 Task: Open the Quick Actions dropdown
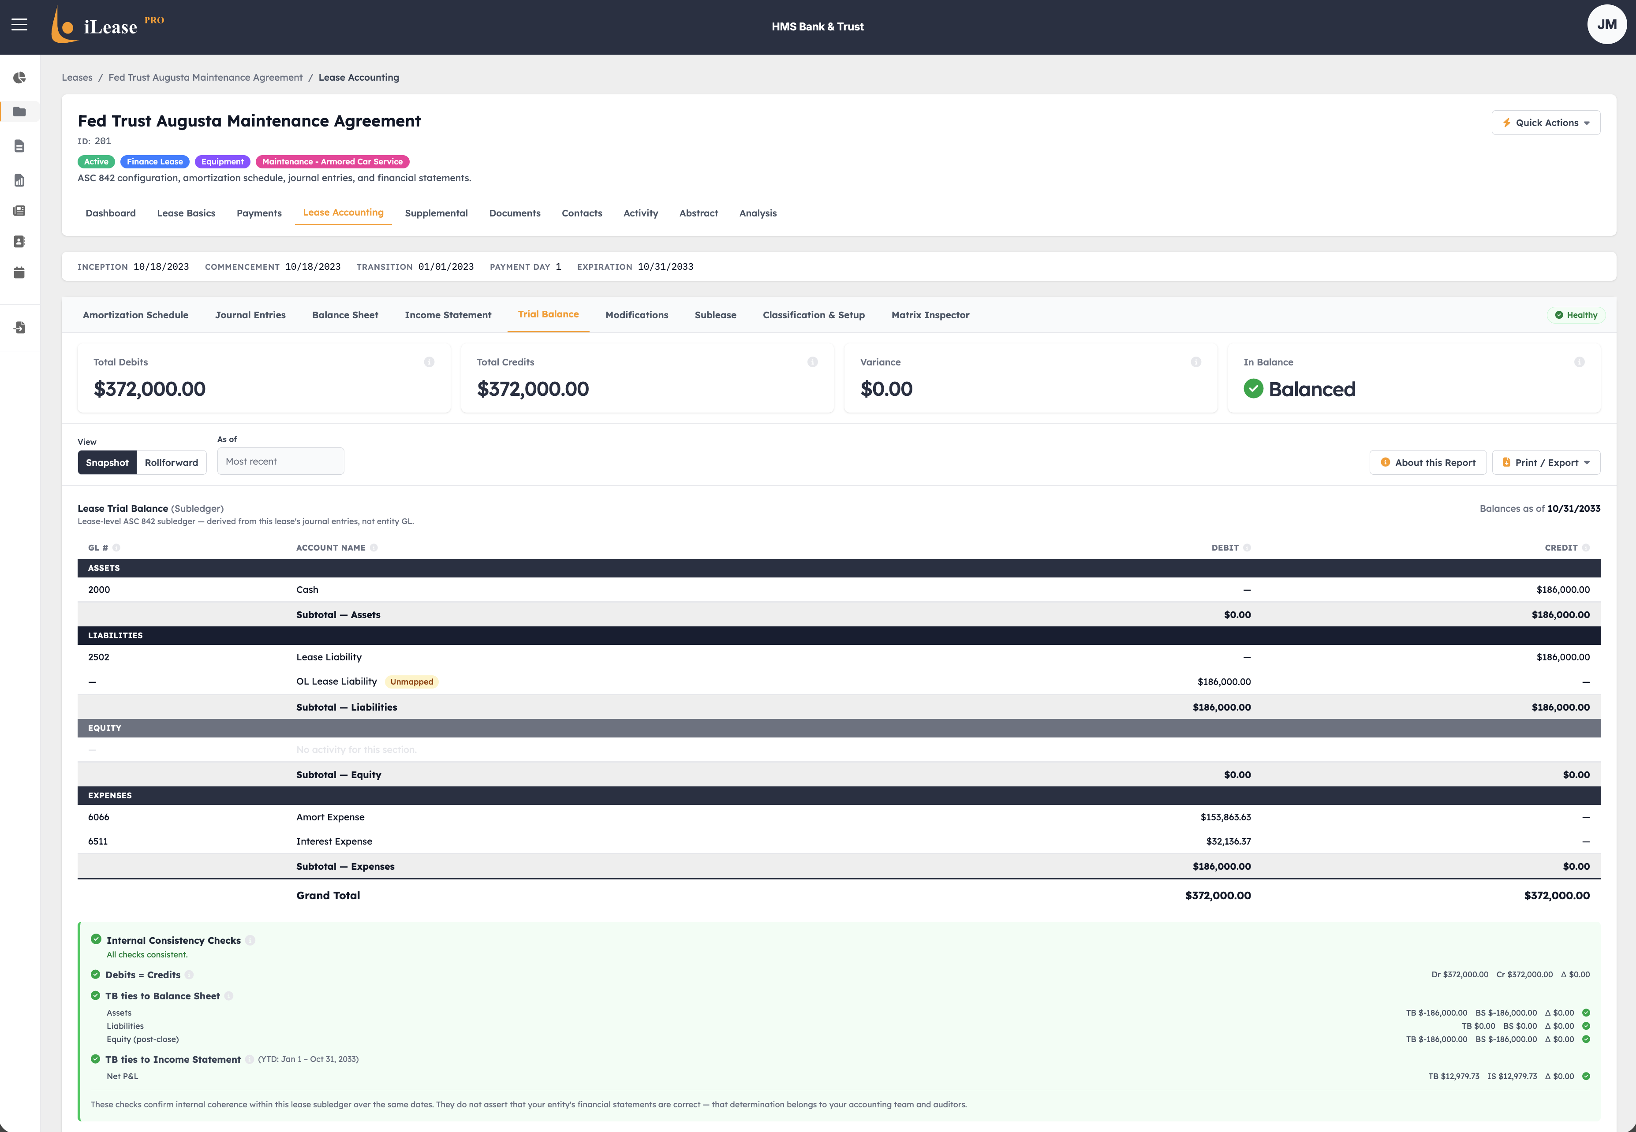tap(1546, 123)
